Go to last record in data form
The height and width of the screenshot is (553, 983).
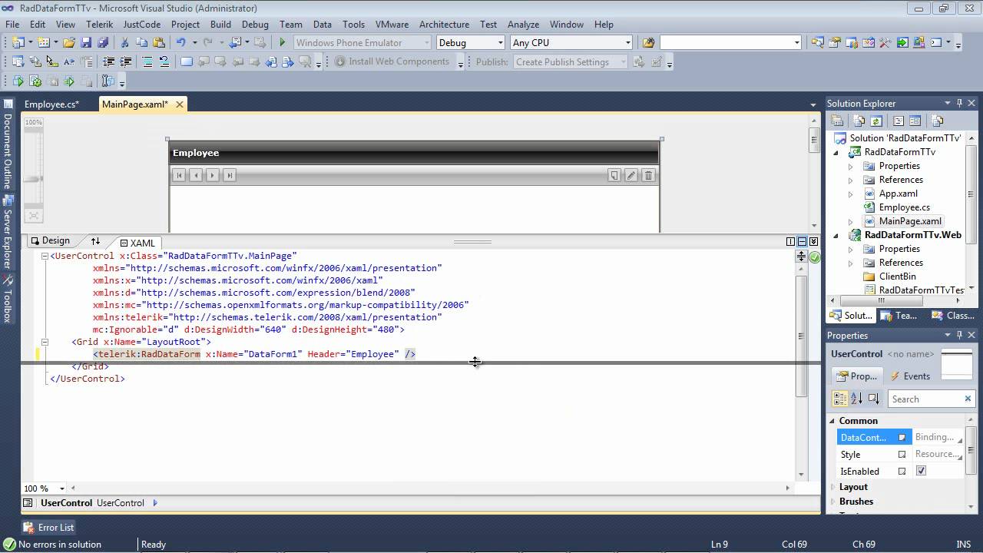click(229, 175)
